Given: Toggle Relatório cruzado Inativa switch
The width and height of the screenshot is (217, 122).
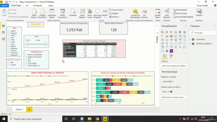Looking at the screenshot, I should tap(171, 81).
